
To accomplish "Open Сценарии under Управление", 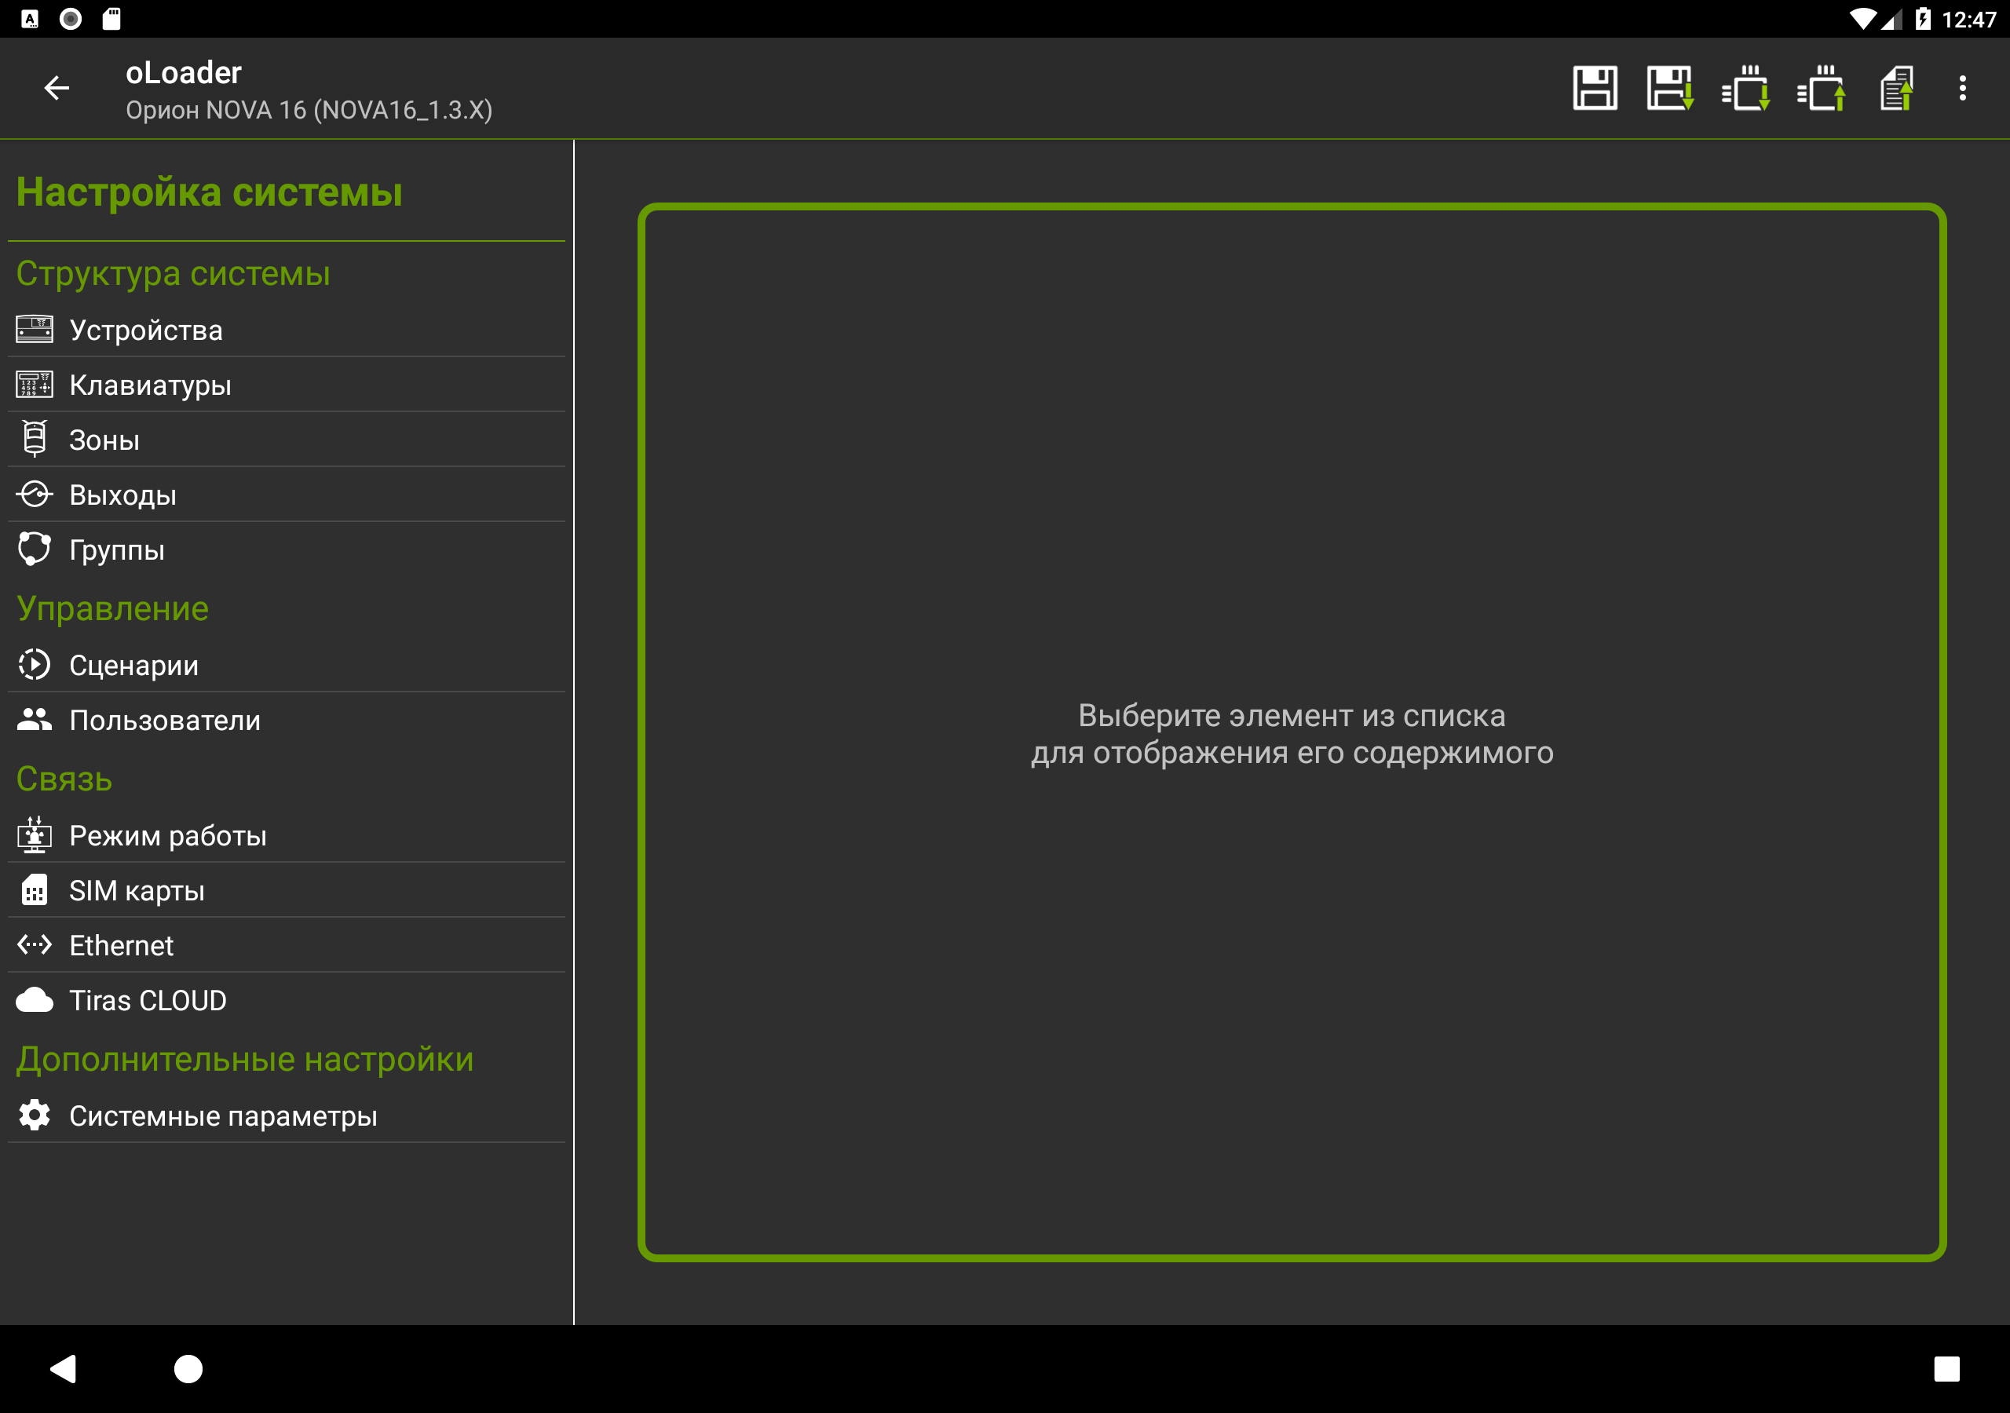I will point(133,666).
